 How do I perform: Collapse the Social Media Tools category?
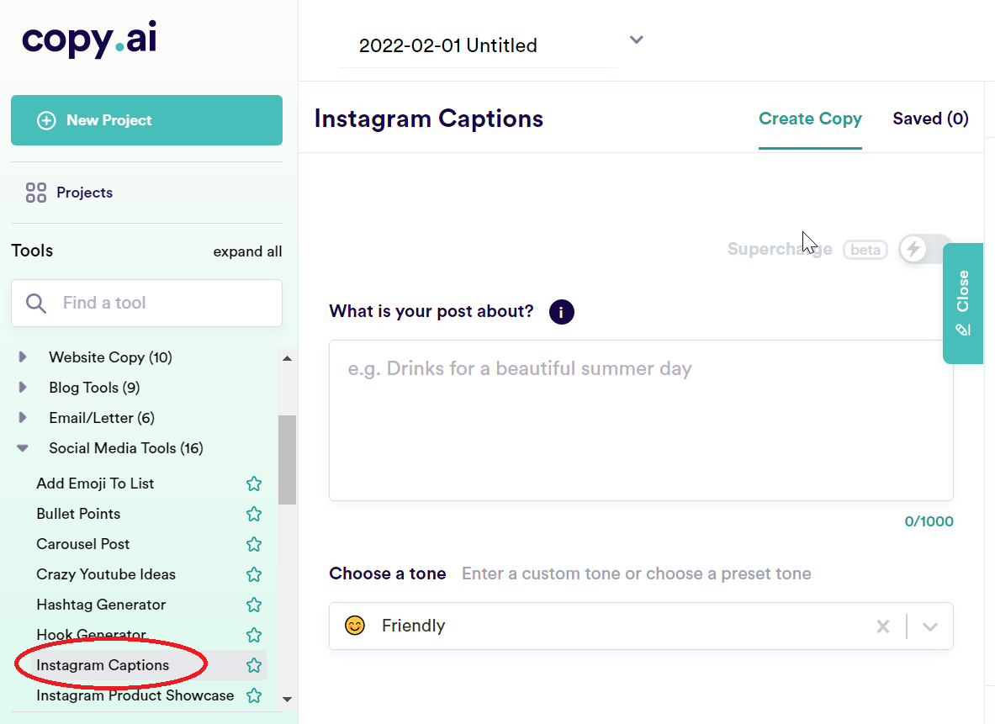[24, 448]
